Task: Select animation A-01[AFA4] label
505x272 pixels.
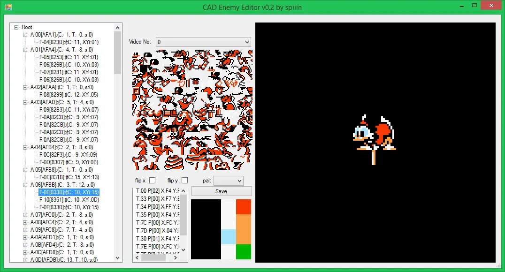Action: click(61, 50)
